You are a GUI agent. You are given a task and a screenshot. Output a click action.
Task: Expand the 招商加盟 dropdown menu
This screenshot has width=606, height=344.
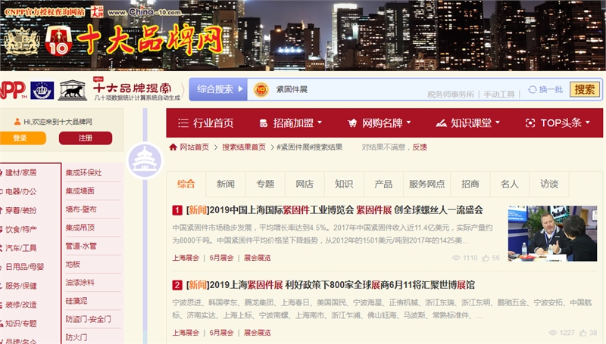pyautogui.click(x=320, y=122)
